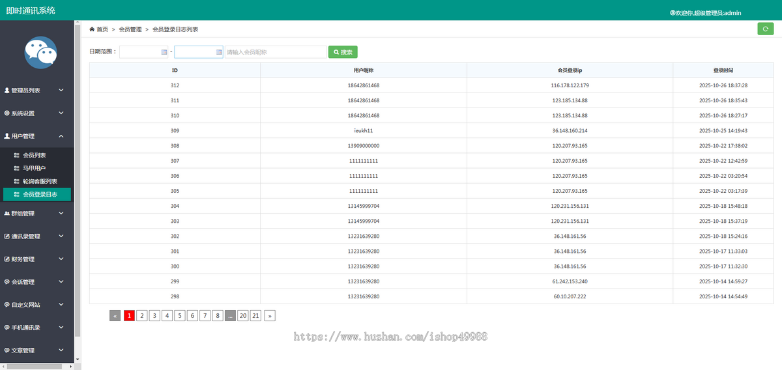Expand the 管理员列表 menu

[61, 91]
